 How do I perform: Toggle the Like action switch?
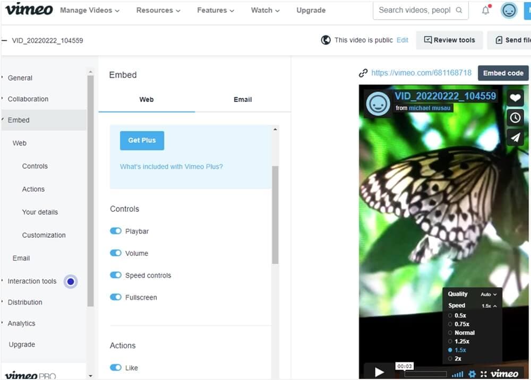pos(115,367)
